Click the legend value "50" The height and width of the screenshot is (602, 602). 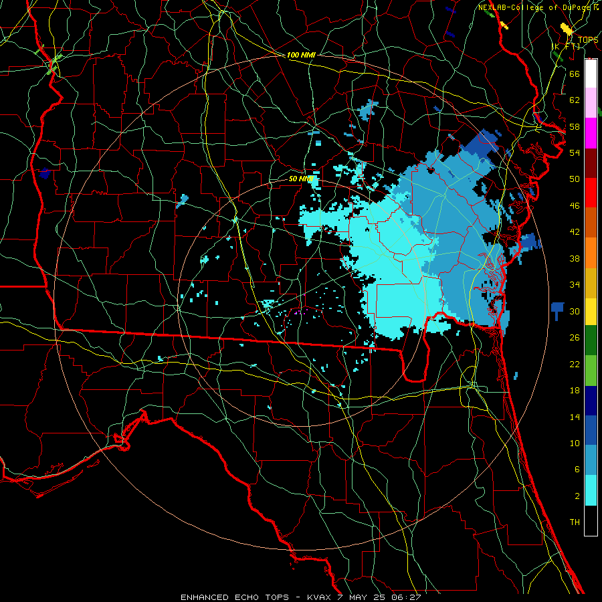[575, 179]
